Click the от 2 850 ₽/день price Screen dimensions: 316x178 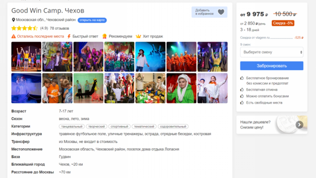tap(253, 23)
